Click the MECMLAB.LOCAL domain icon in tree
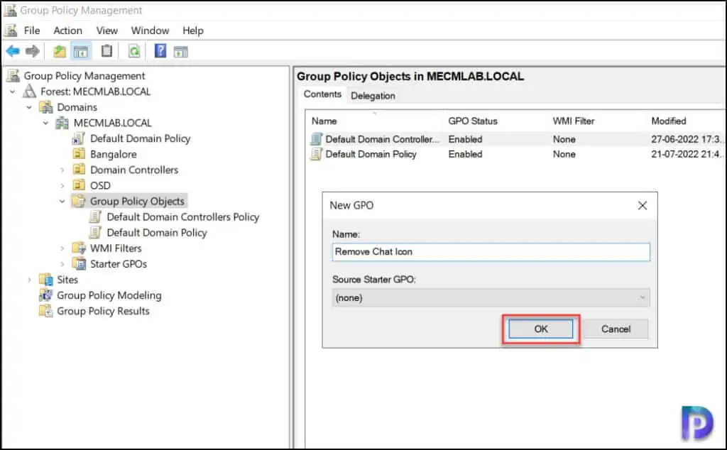Screen dimensions: 727x450 click(x=62, y=123)
